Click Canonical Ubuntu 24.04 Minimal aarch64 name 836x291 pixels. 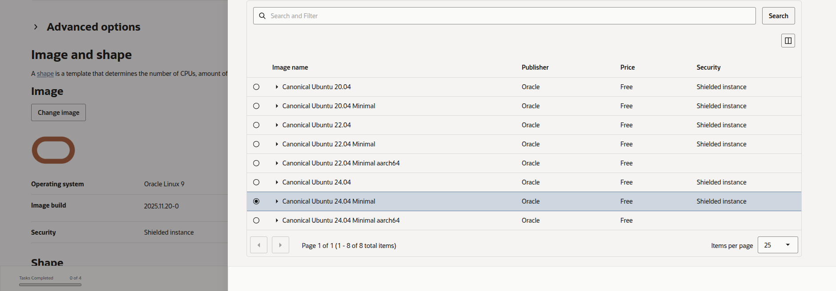tap(341, 220)
